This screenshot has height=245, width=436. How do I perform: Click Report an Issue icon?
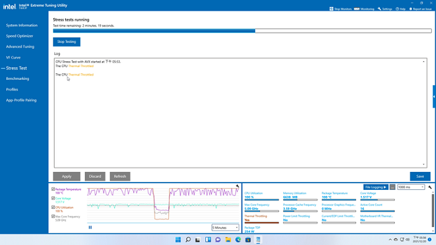point(410,9)
